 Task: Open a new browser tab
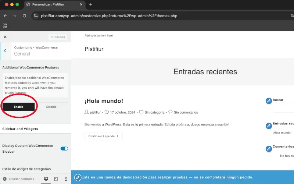coord(91,4)
